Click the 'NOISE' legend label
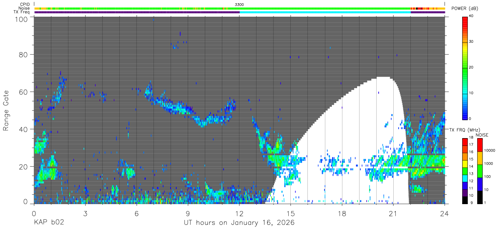This screenshot has width=500, height=231. tap(482, 135)
